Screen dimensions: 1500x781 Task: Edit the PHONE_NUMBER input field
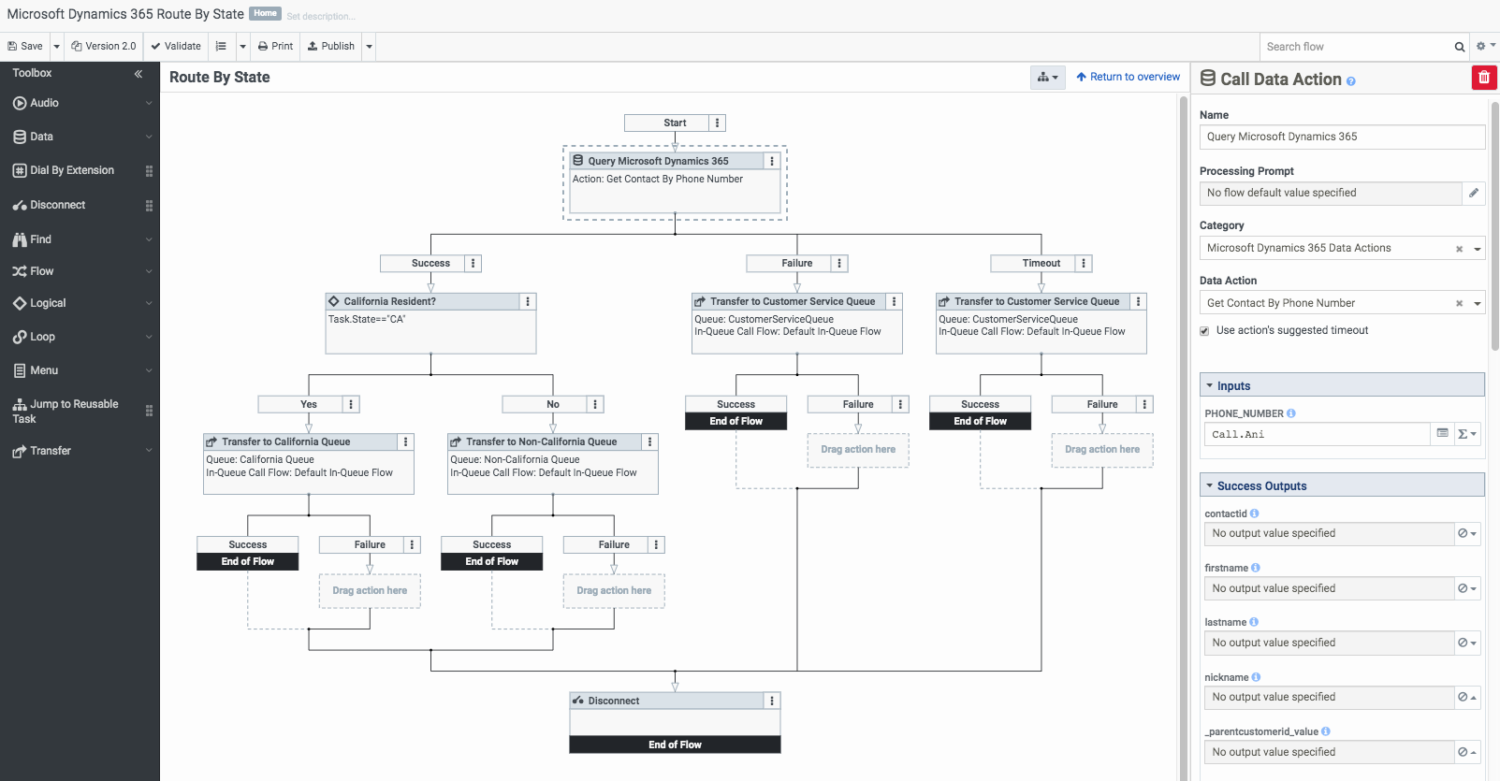(x=1317, y=434)
